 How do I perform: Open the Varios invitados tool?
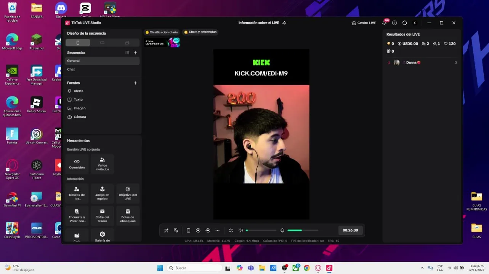pyautogui.click(x=102, y=164)
